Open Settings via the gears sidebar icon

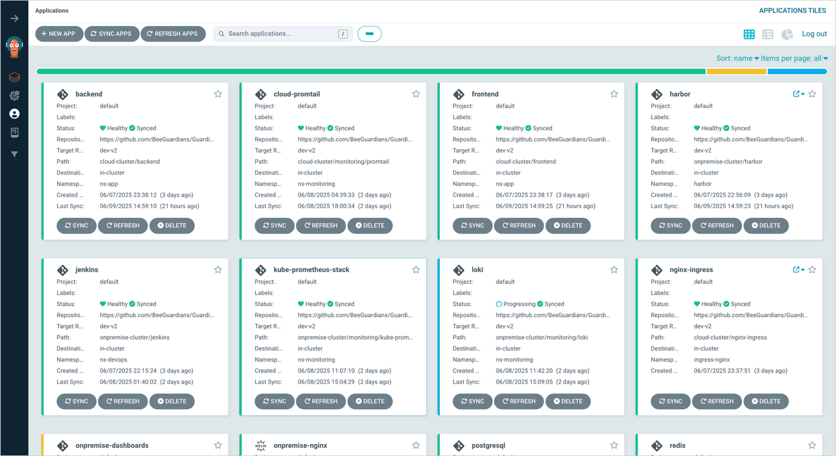(15, 96)
